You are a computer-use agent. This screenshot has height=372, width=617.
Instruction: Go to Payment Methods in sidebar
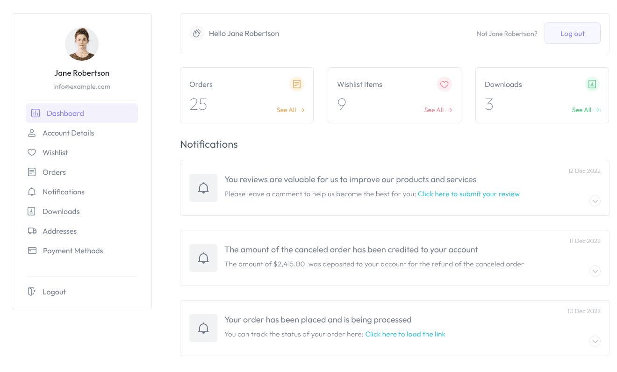pos(72,251)
